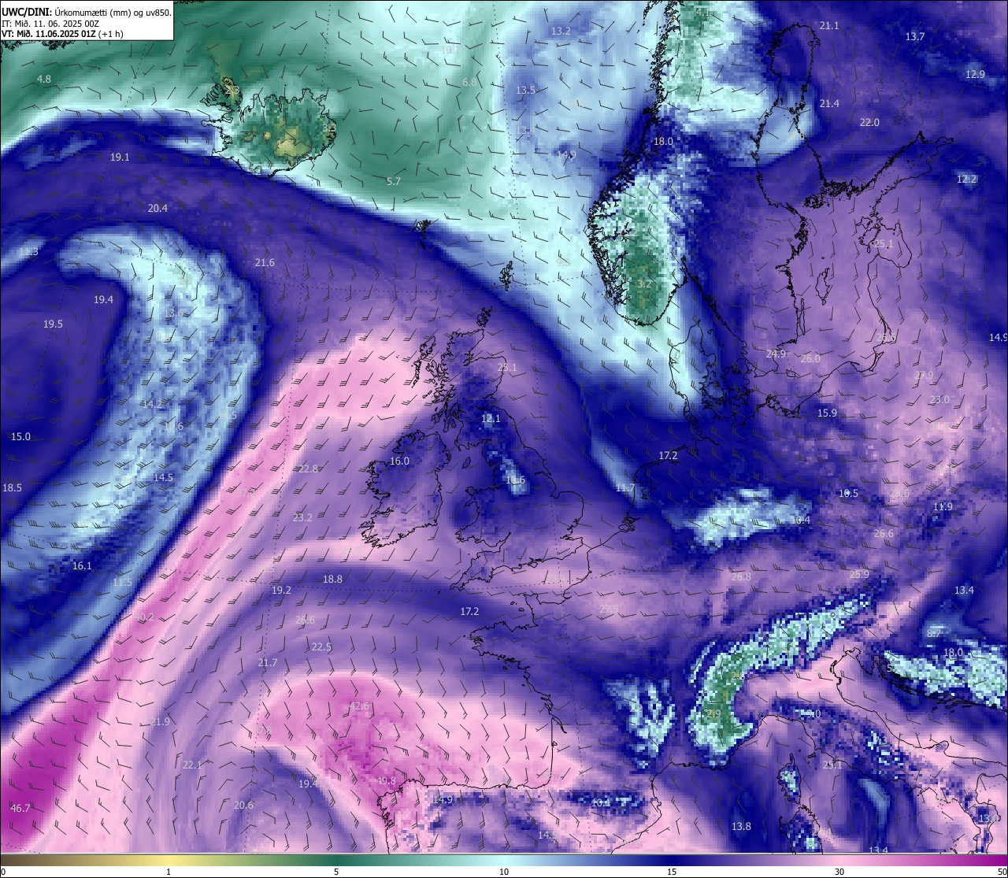This screenshot has width=1008, height=878.
Task: Click the map value 24.9
Action: pyautogui.click(x=776, y=354)
